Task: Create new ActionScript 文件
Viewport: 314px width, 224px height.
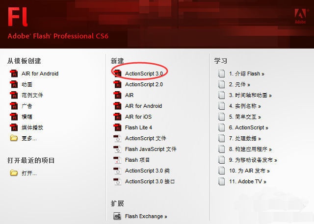Action: pos(145,138)
